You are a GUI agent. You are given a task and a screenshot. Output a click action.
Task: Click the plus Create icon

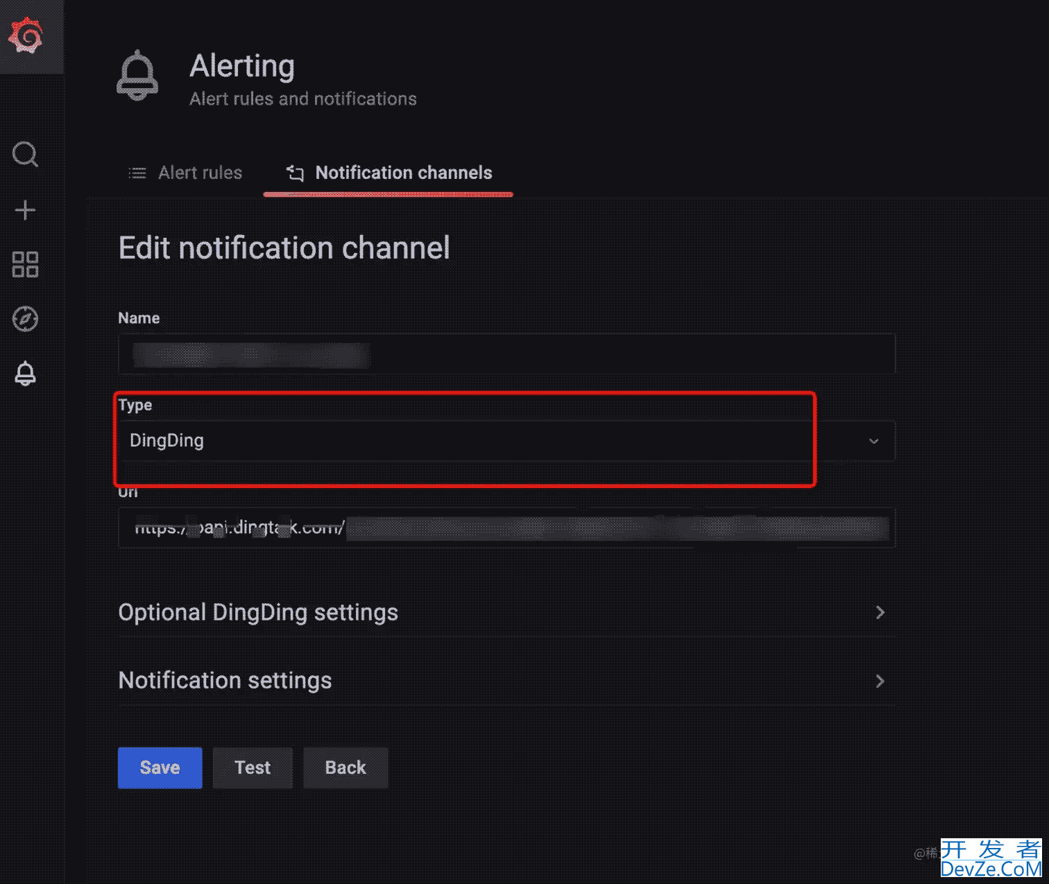point(26,210)
